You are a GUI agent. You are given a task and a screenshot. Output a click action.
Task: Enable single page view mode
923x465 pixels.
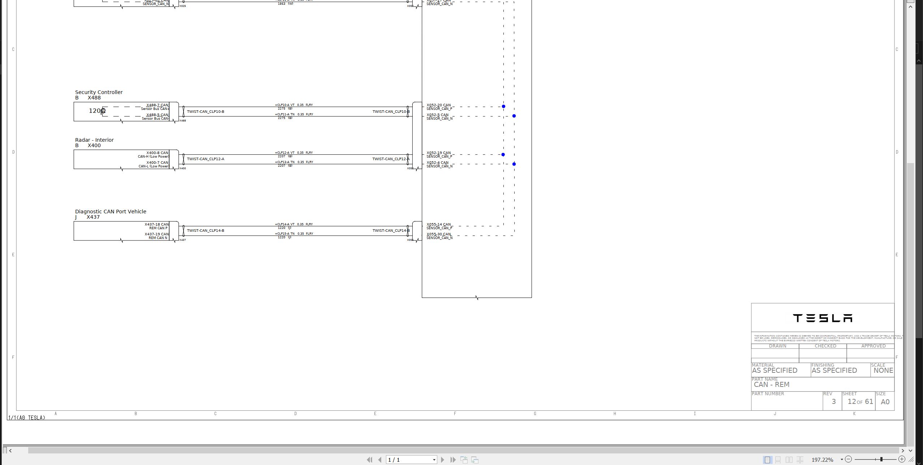[x=767, y=460]
